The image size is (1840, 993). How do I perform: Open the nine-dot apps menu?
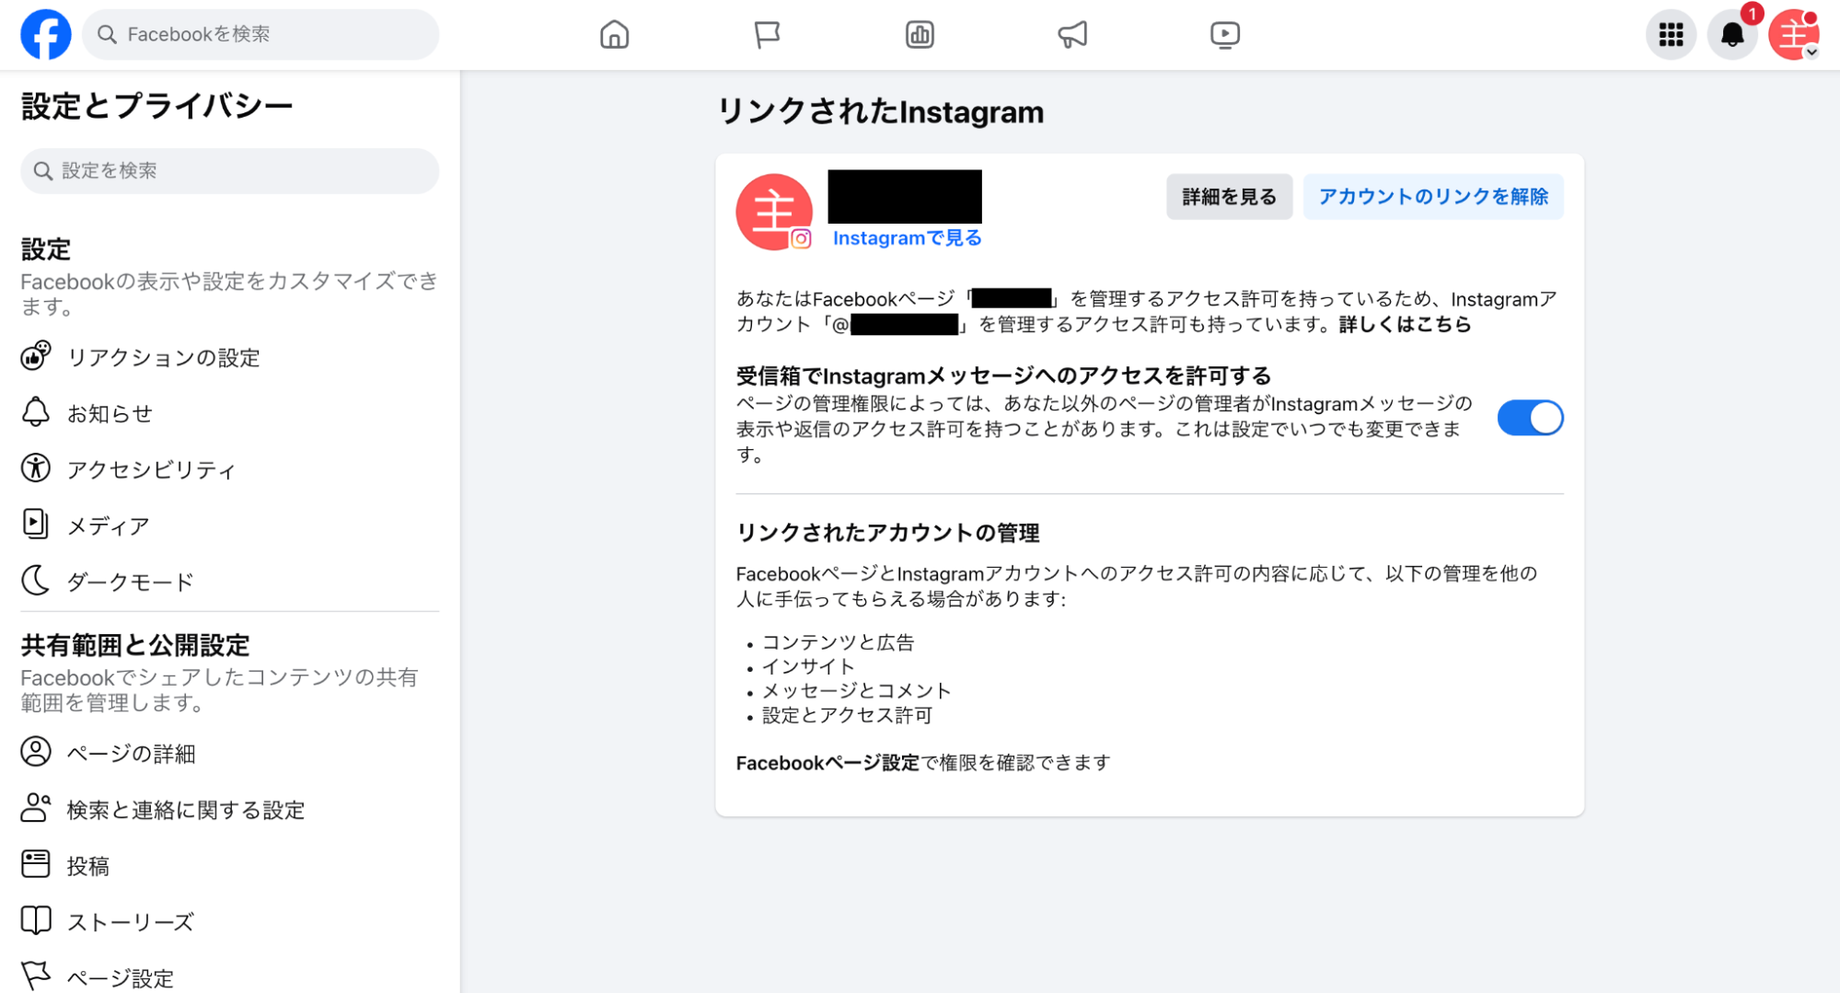click(x=1671, y=35)
